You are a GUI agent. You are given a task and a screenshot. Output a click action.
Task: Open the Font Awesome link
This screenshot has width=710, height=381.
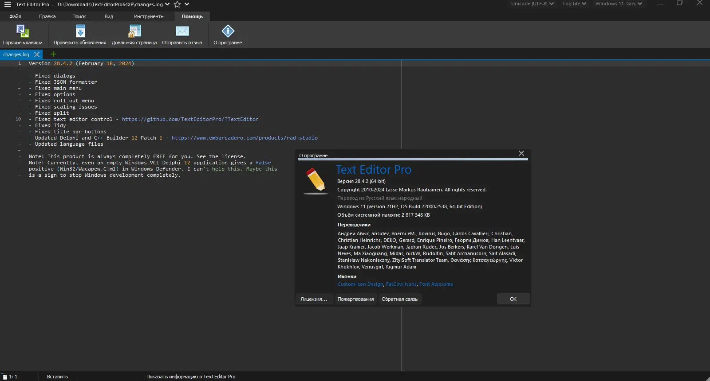(436, 284)
